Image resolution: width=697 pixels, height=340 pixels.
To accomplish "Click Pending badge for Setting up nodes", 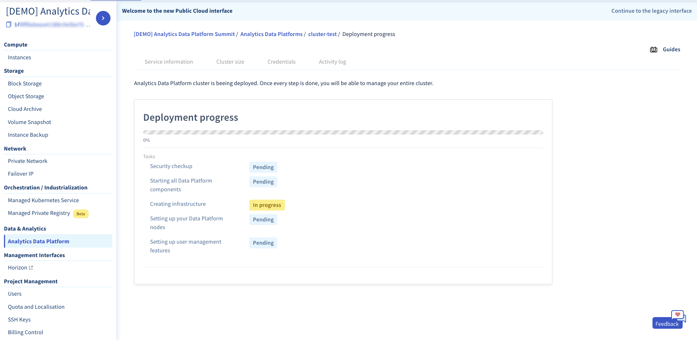I will (263, 220).
